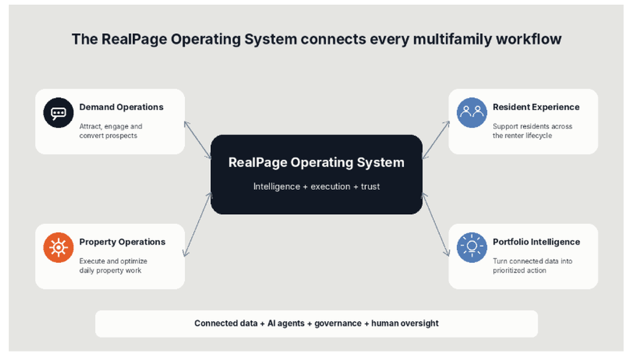This screenshot has width=629, height=354.
Task: Click the "Intelligence + execution + trust" subtitle
Action: click(x=316, y=186)
